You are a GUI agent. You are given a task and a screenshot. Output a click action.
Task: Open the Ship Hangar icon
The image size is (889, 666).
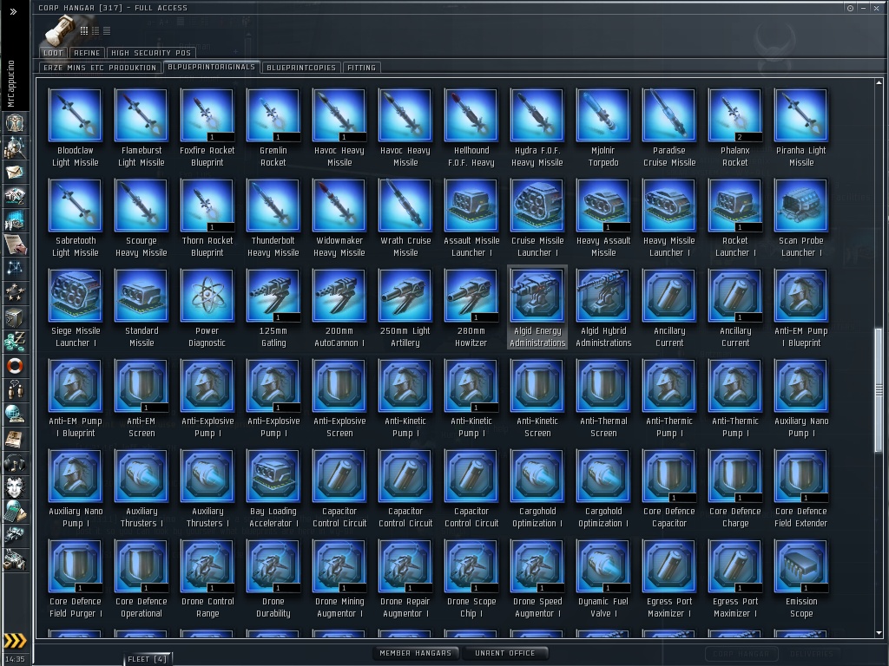15,536
